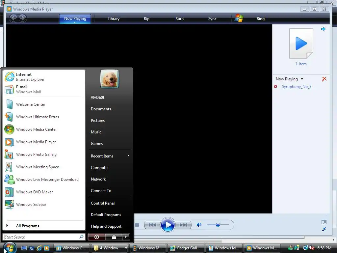Launch Windows Ultimate Extras
Viewport: 337px width, 253px height.
[44, 117]
